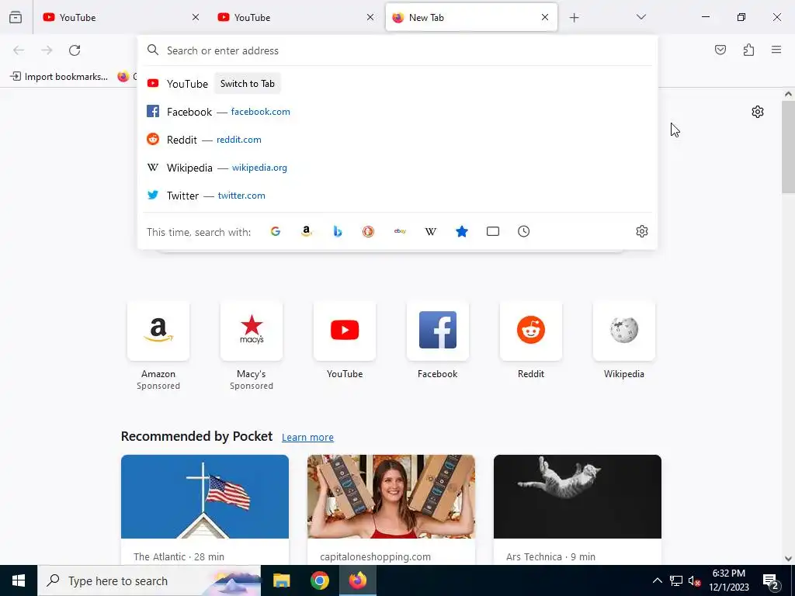The width and height of the screenshot is (795, 596).
Task: Select the New Tab tab
Action: point(471,17)
